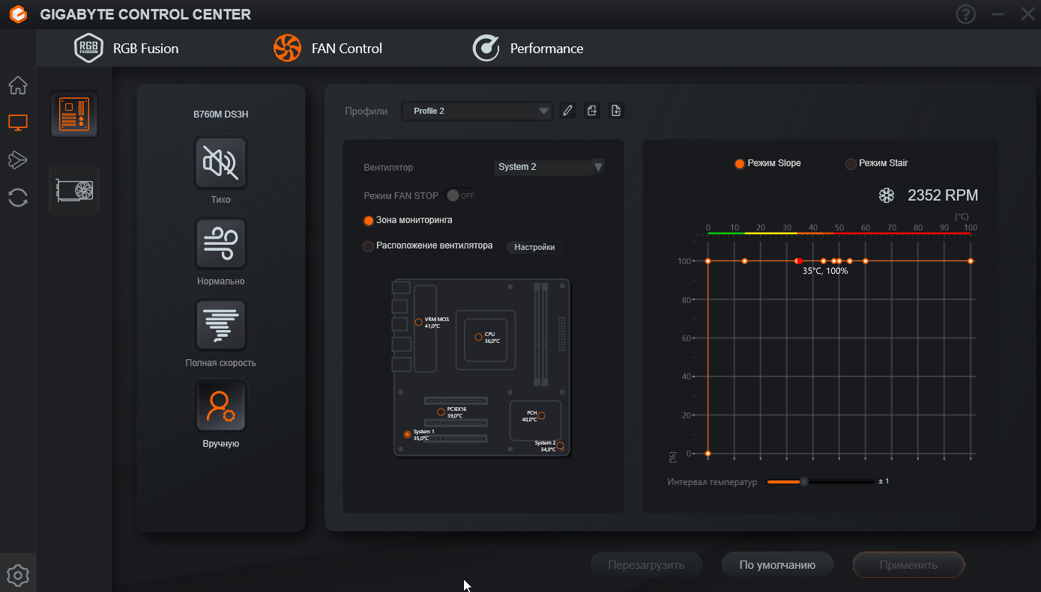Adjust the Интервал температур slider handle
Image resolution: width=1041 pixels, height=592 pixels.
coord(804,481)
